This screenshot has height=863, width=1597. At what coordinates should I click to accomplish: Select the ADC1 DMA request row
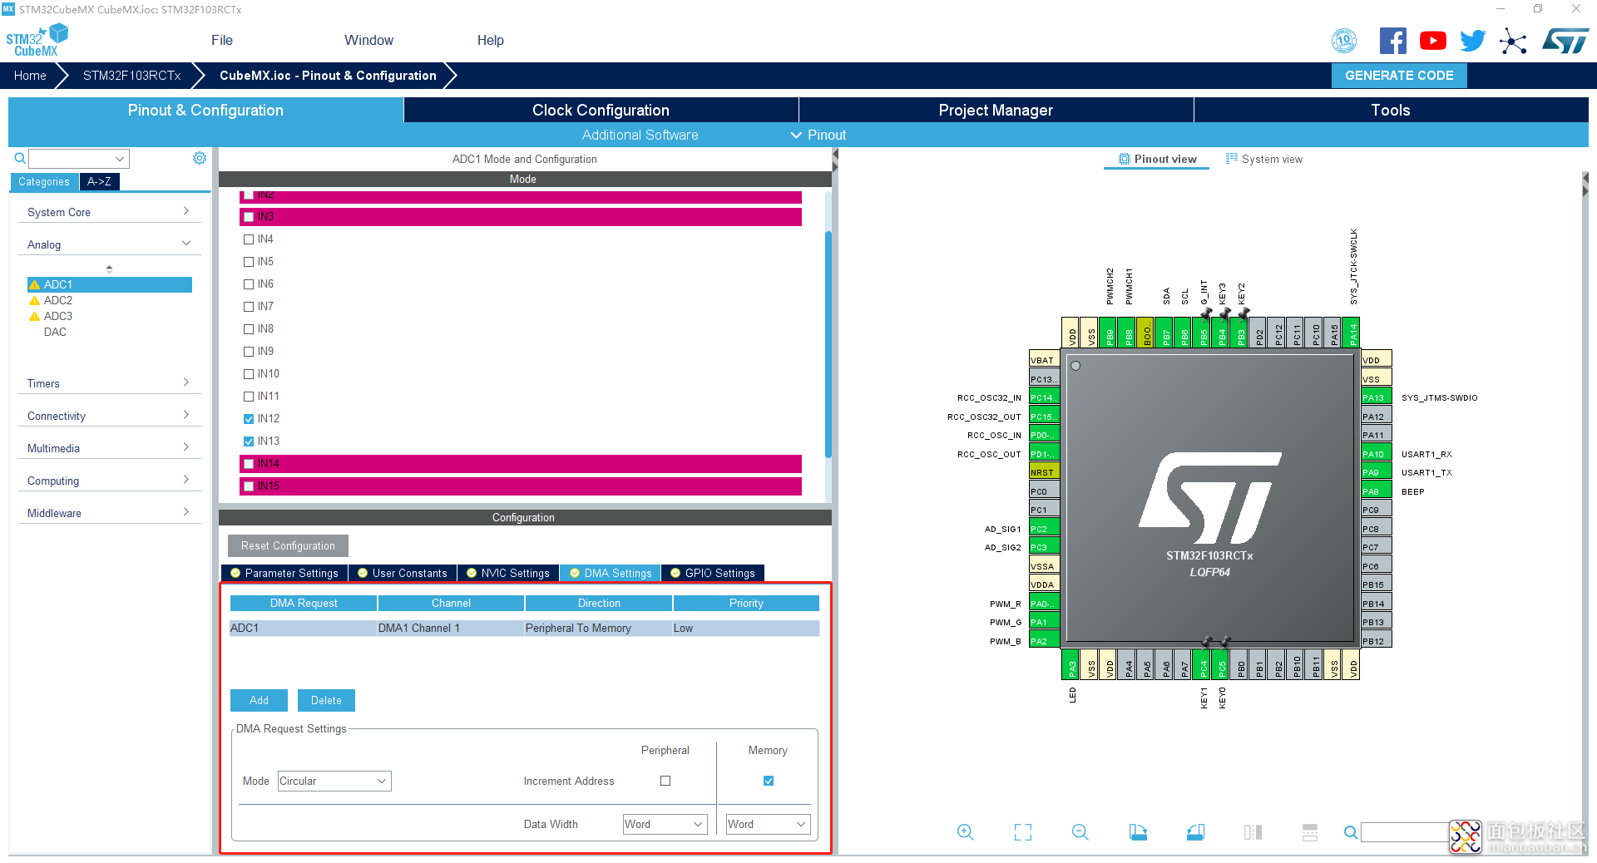coord(525,628)
